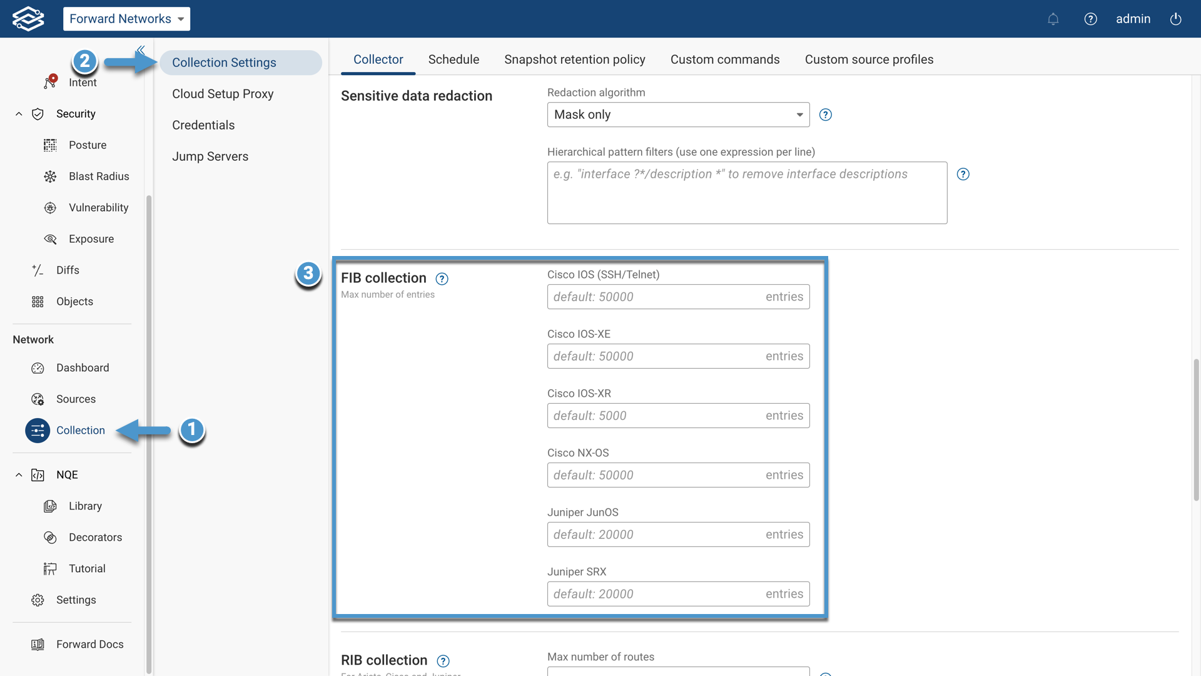The image size is (1201, 676).
Task: Click the FIB collection help icon
Action: pos(442,279)
